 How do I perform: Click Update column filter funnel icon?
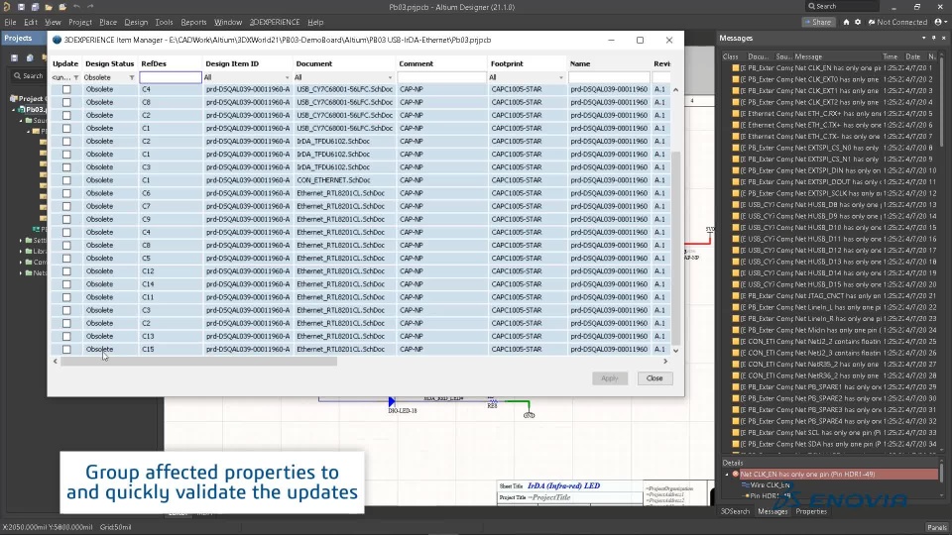coord(76,77)
